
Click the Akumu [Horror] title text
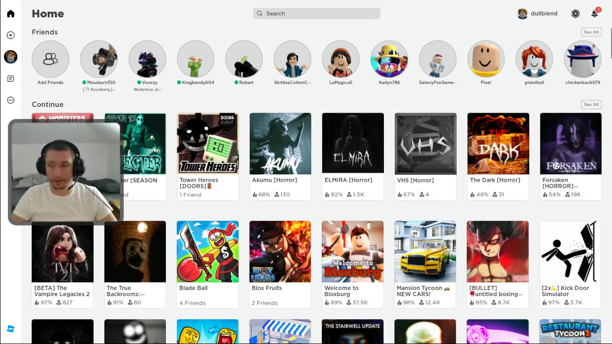click(274, 180)
